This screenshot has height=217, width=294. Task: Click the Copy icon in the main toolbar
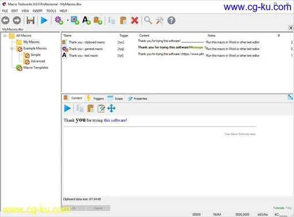click(x=111, y=20)
